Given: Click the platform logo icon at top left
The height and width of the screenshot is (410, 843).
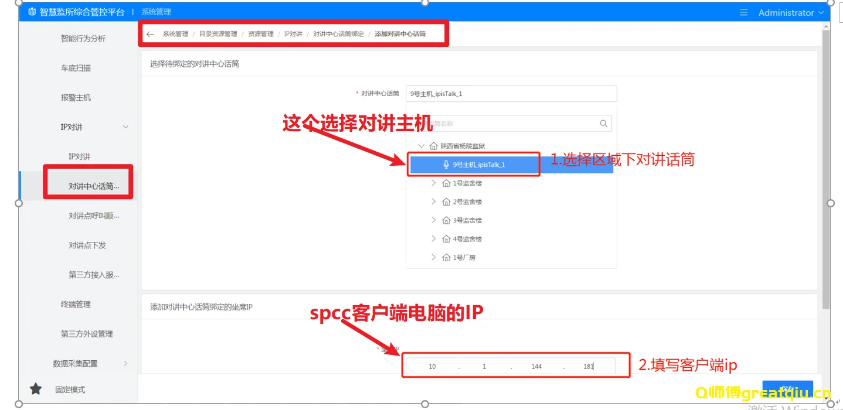Looking at the screenshot, I should pyautogui.click(x=32, y=12).
